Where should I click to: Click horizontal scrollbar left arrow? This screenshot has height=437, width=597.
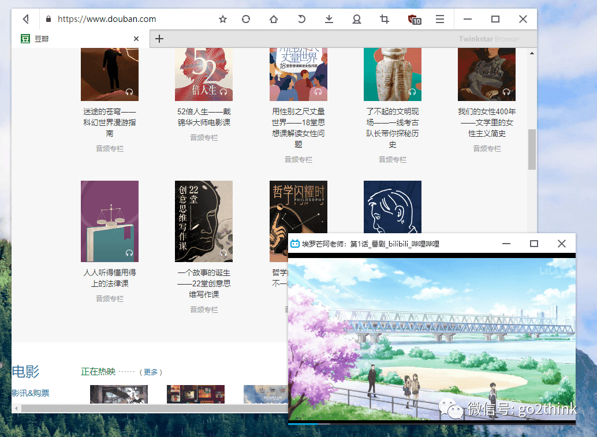click(x=16, y=409)
